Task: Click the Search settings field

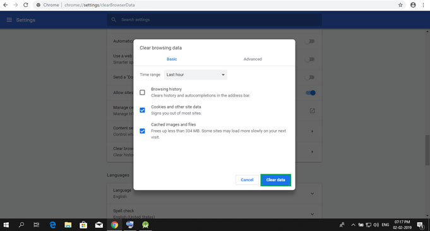Action: (214, 20)
